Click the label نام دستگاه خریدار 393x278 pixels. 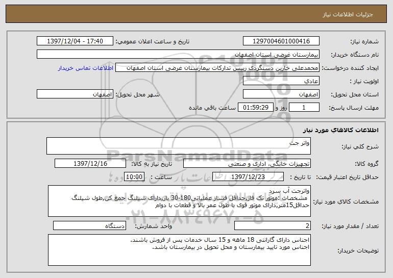pyautogui.click(x=355, y=55)
